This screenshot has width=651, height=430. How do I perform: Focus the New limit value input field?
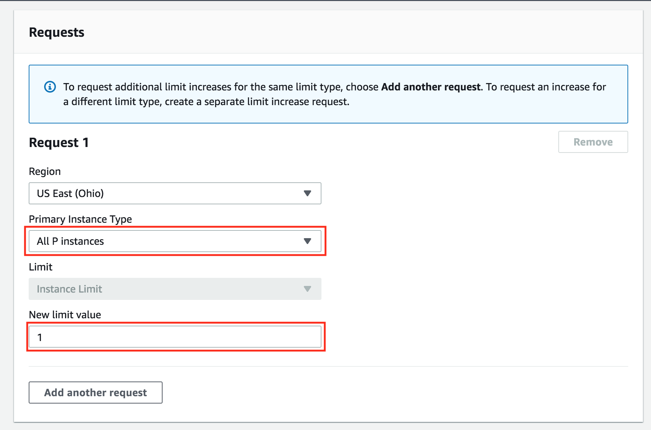click(x=175, y=337)
